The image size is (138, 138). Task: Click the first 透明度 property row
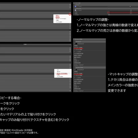pyautogui.click(x=89, y=46)
